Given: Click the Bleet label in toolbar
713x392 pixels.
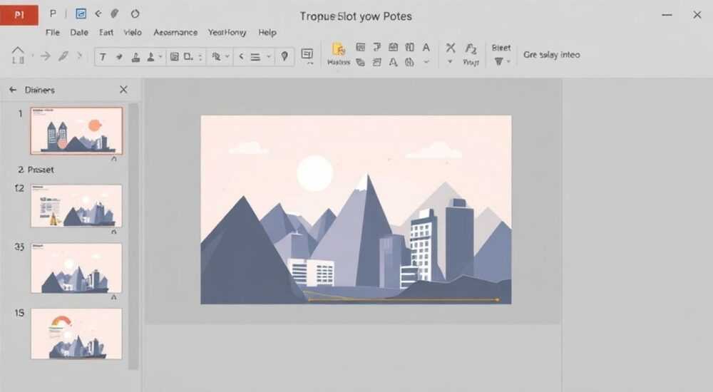Looking at the screenshot, I should pos(501,48).
